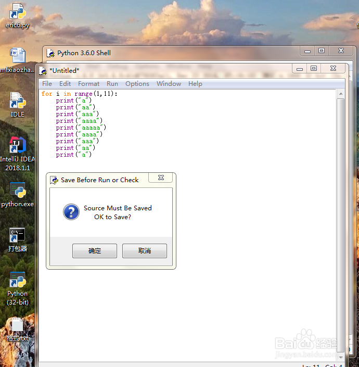The width and height of the screenshot is (359, 367).
Task: Click the editor vertical scrollbar track
Action: (x=341, y=225)
